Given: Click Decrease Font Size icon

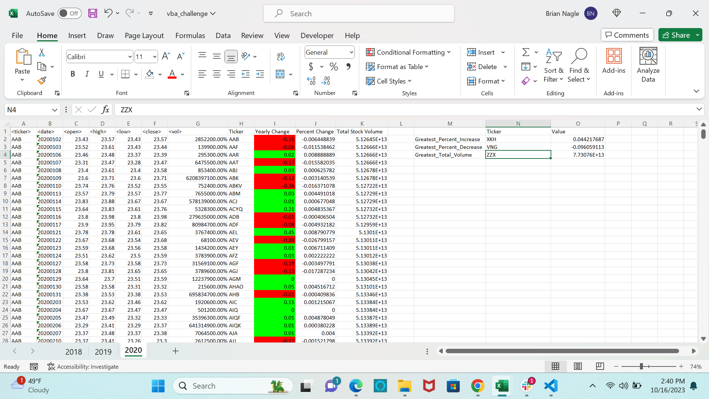Looking at the screenshot, I should 181,57.
